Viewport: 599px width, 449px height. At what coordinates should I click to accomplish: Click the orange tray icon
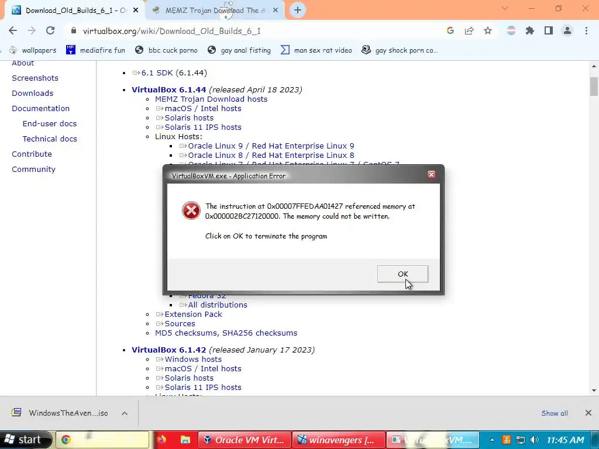point(506,440)
